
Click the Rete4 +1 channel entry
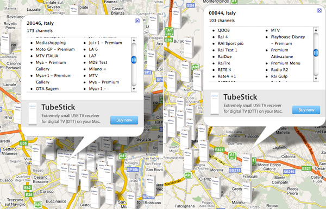[x=227, y=76]
